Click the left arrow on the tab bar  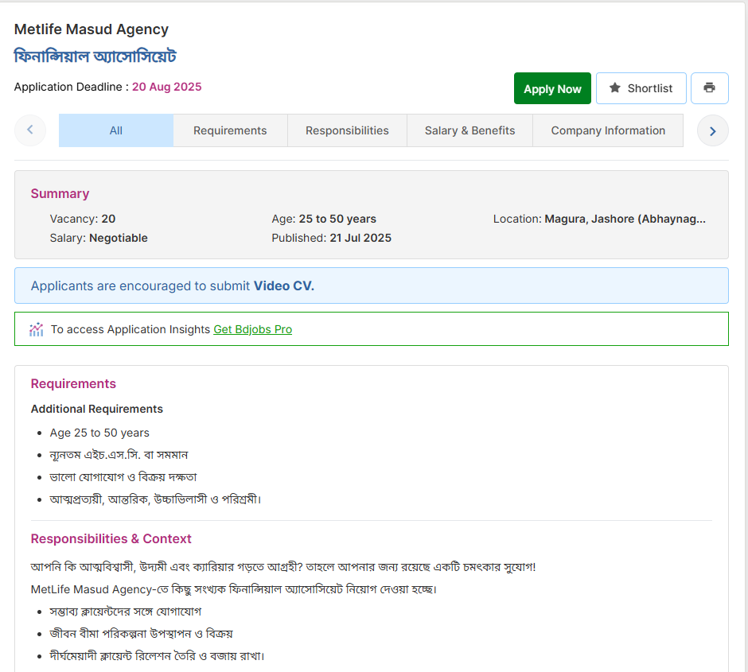[29, 130]
